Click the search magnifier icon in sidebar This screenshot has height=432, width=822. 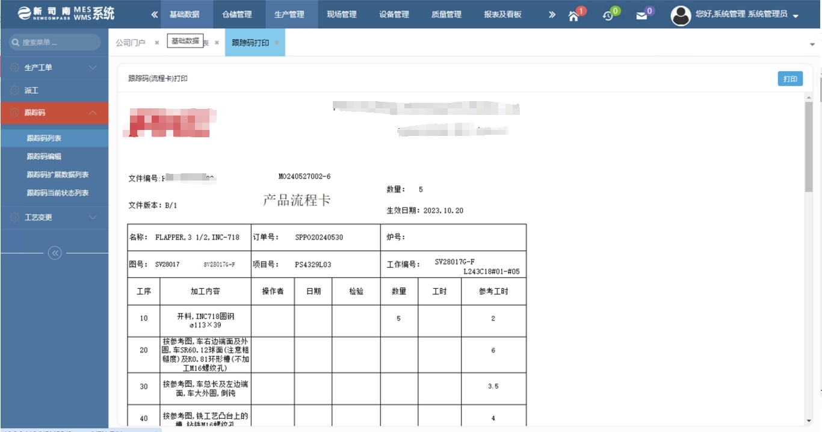(x=16, y=42)
